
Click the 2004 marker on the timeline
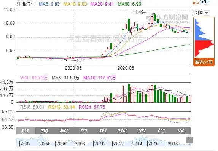(43, 144)
